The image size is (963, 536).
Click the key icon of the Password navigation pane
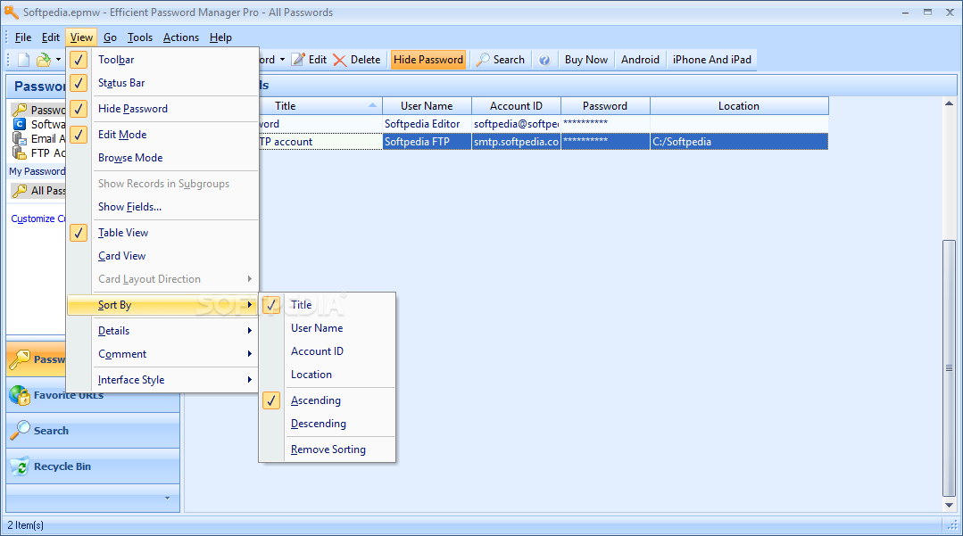coord(20,359)
